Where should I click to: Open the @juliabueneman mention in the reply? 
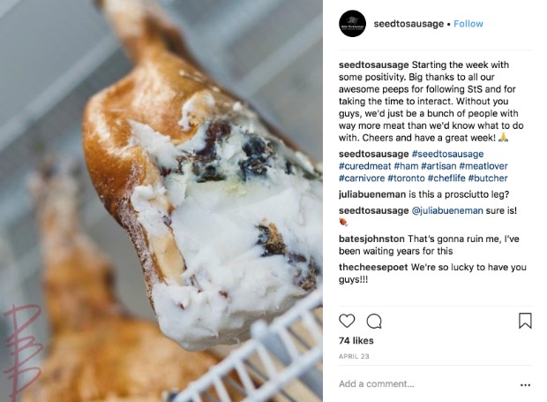447,210
